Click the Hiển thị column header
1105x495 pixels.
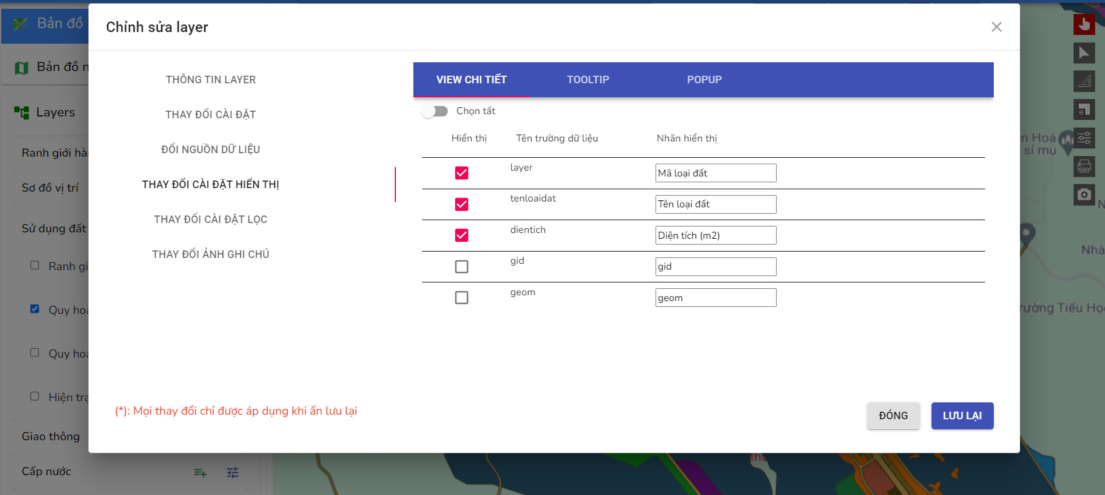[469, 138]
